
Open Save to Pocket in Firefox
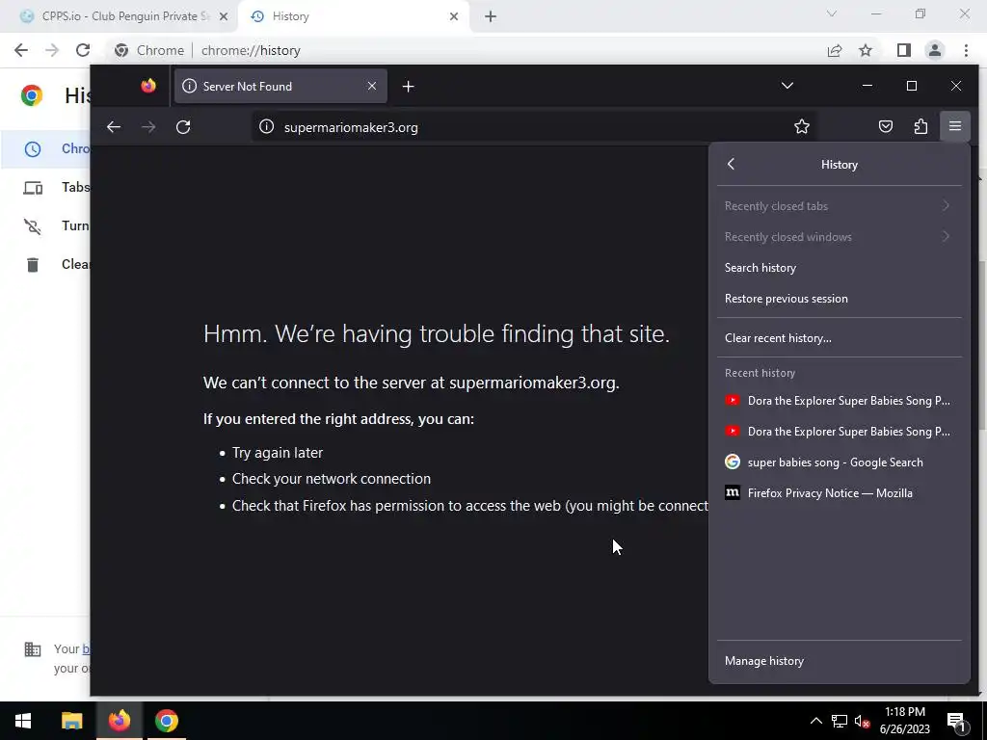886,127
